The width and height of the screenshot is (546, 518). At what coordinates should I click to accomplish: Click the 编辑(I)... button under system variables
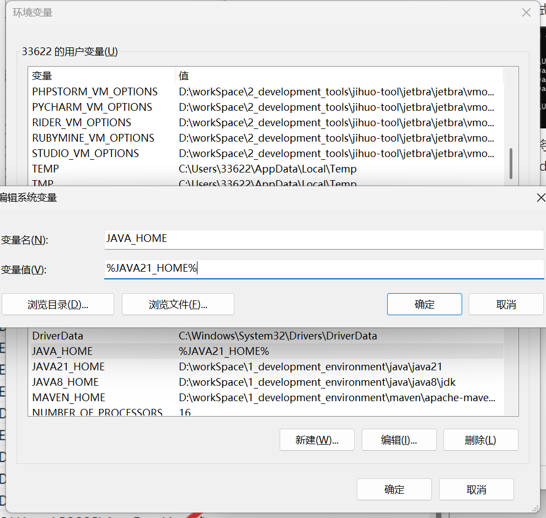(399, 440)
